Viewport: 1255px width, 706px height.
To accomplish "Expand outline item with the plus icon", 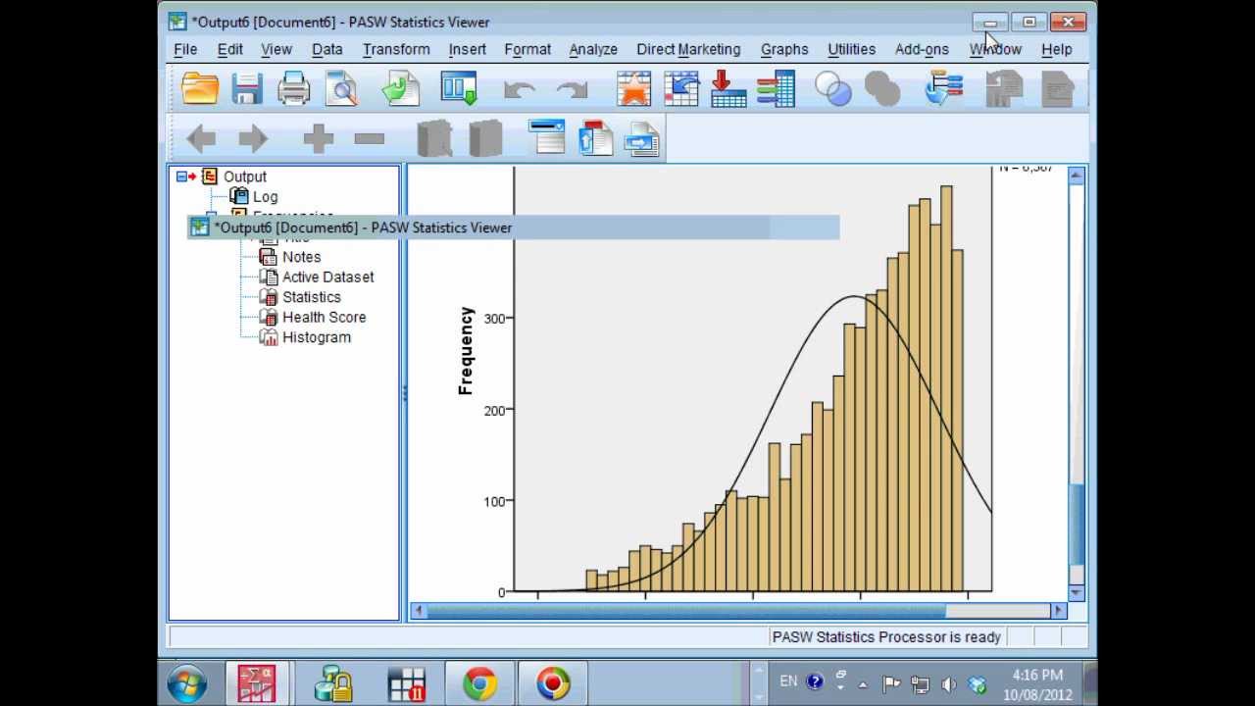I will click(318, 139).
